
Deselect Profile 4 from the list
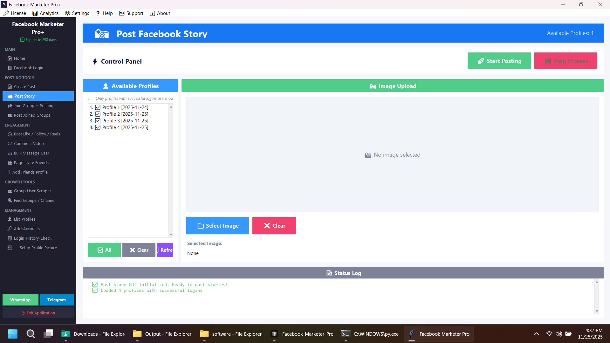[x=98, y=127]
